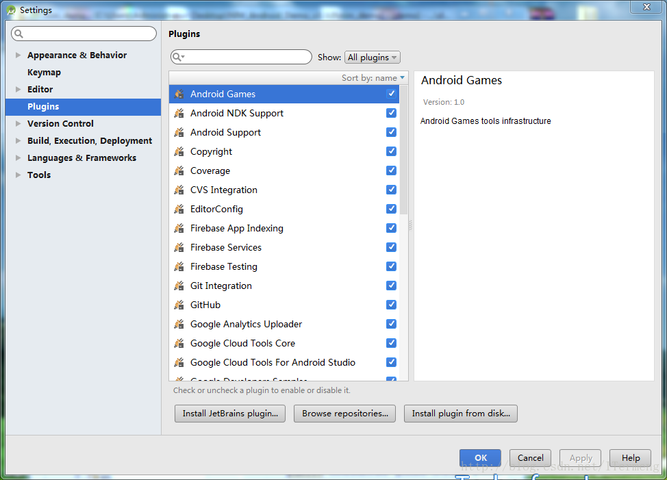
Task: Open the Editor settings category
Action: (40, 89)
